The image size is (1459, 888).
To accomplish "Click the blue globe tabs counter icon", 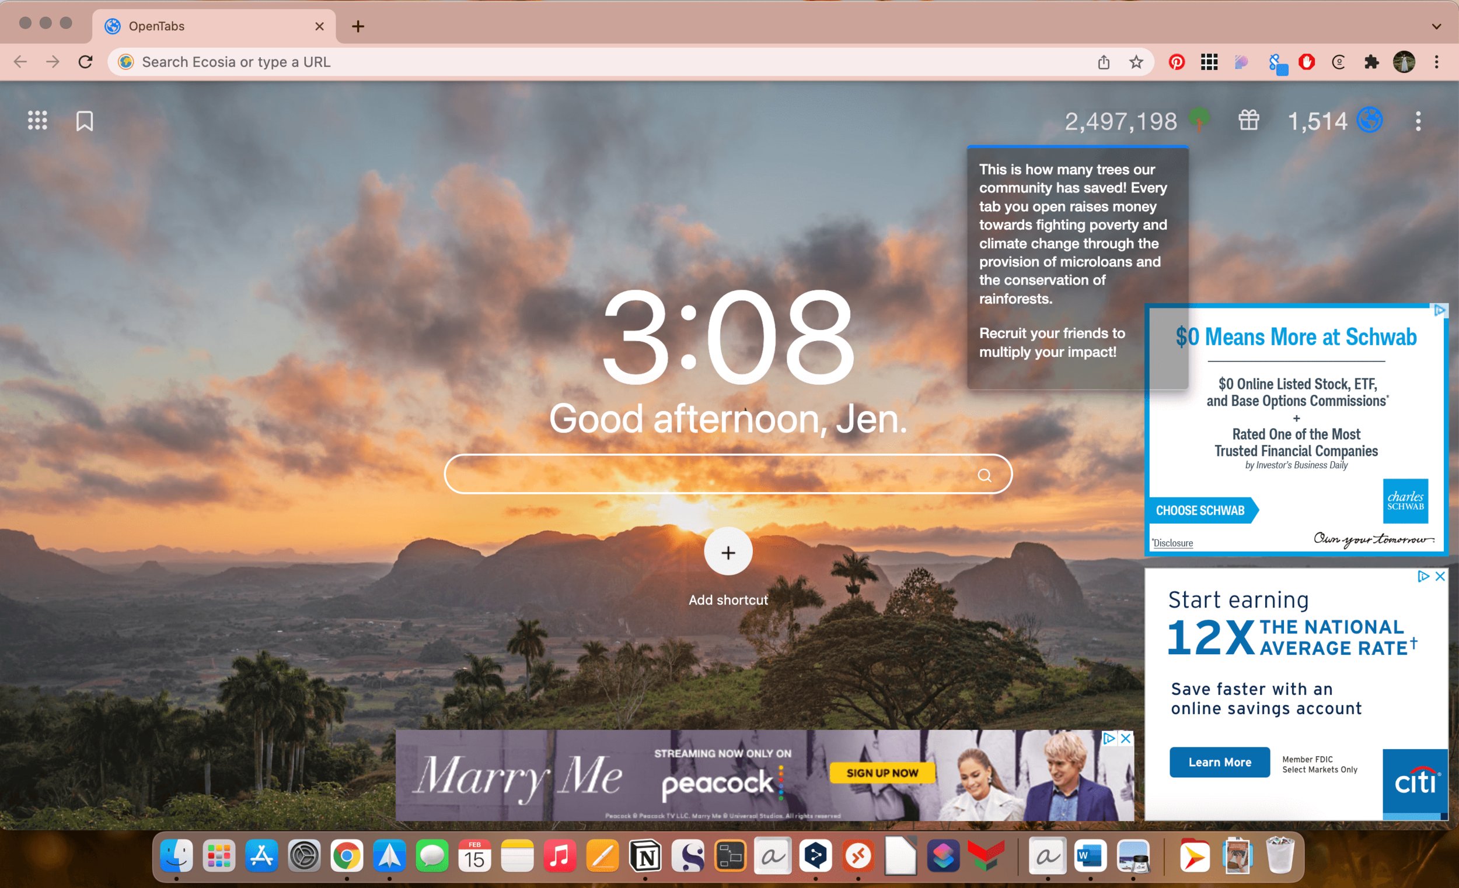I will click(1370, 120).
